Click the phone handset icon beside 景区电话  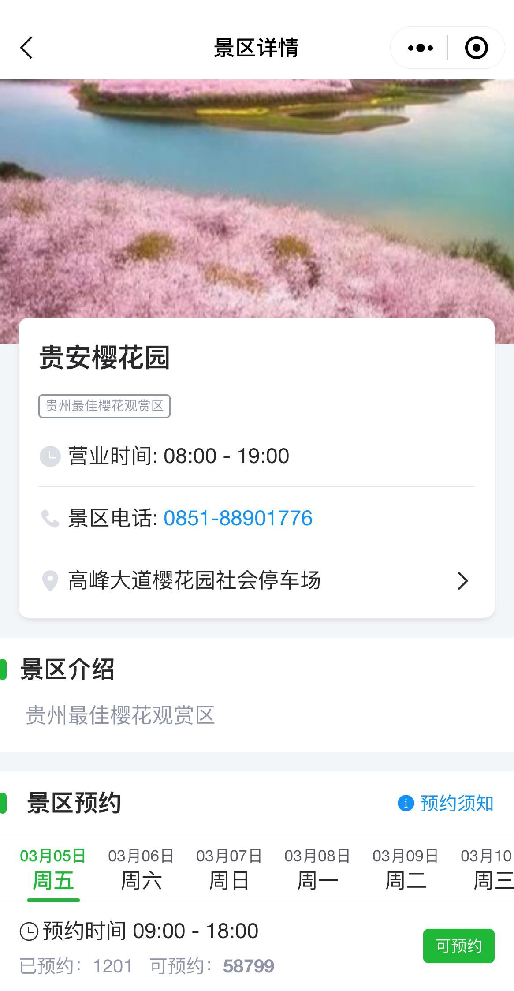tap(50, 518)
